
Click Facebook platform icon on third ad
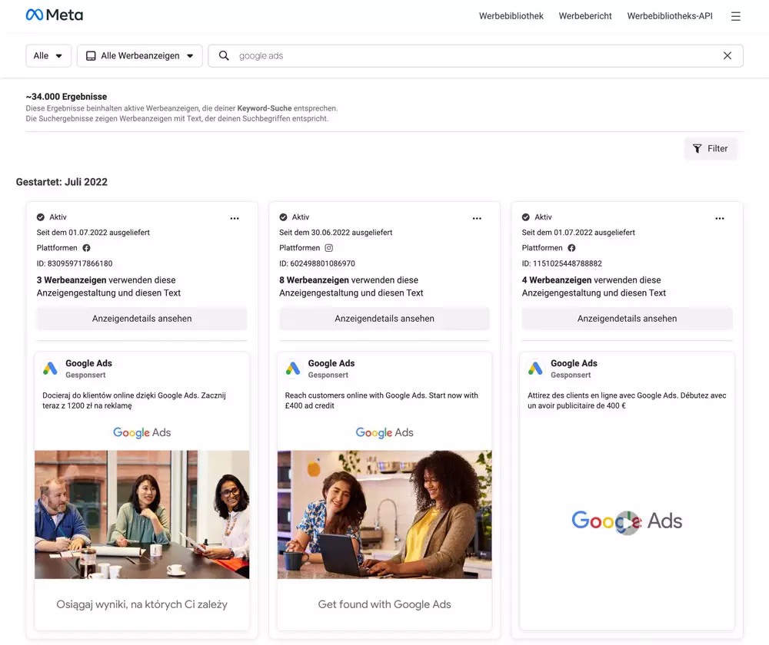(571, 248)
